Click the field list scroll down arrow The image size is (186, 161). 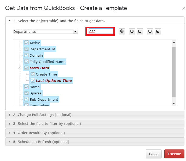[174, 104]
